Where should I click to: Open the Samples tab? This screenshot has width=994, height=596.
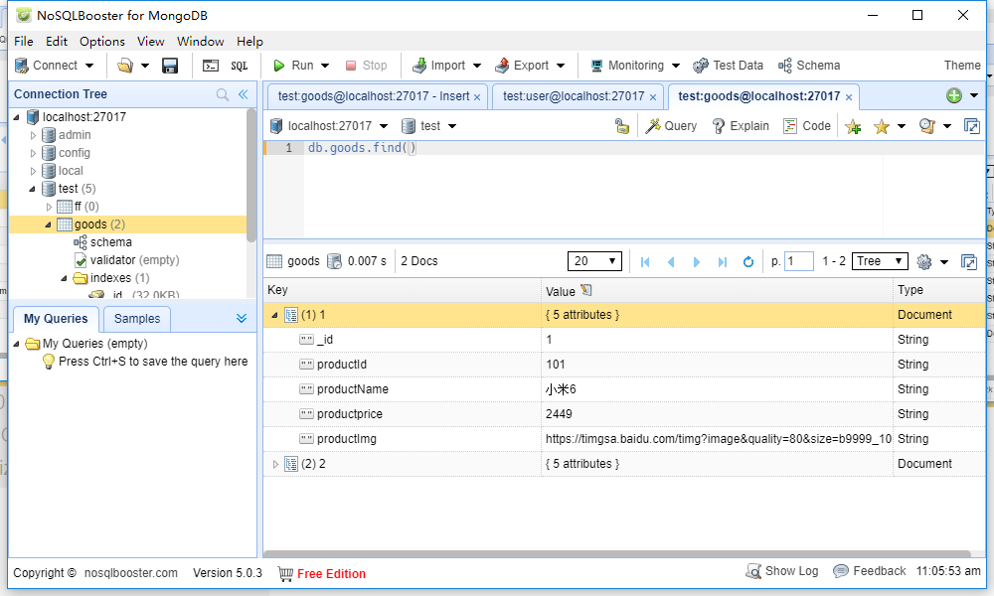tap(136, 319)
